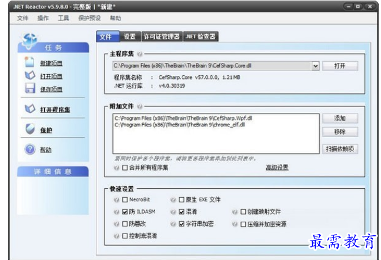Uncheck the 防 ILDASM checkbox
This screenshot has height=260, width=381.
point(125,212)
